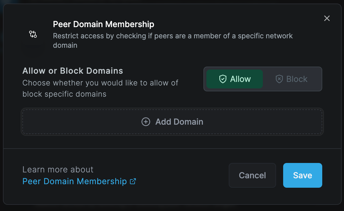Click the Learn more about text
The image size is (344, 211).
tap(58, 169)
